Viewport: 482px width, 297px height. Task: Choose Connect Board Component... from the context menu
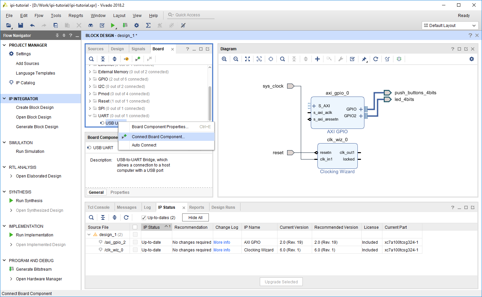coord(167,137)
